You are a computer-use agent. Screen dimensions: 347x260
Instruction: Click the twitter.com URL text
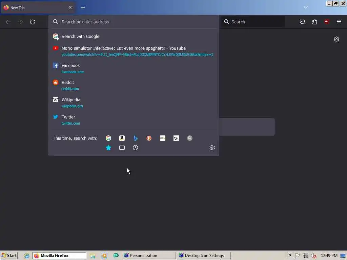point(70,123)
